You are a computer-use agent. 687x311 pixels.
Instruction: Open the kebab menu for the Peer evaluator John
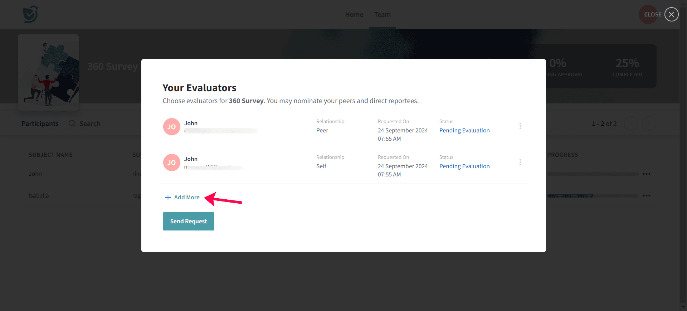point(520,126)
